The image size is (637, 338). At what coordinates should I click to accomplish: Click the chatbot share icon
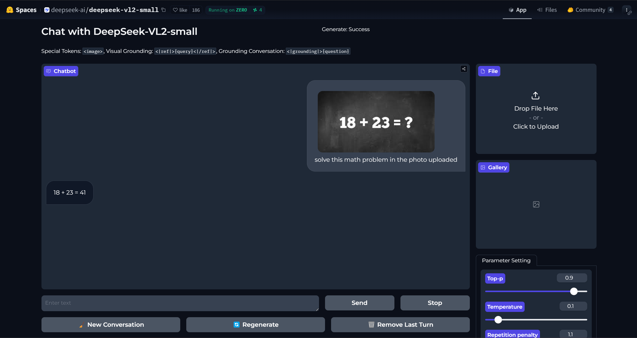(x=464, y=69)
